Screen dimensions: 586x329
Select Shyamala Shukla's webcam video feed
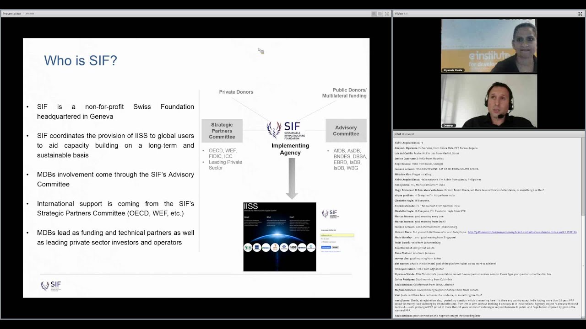[489, 46]
